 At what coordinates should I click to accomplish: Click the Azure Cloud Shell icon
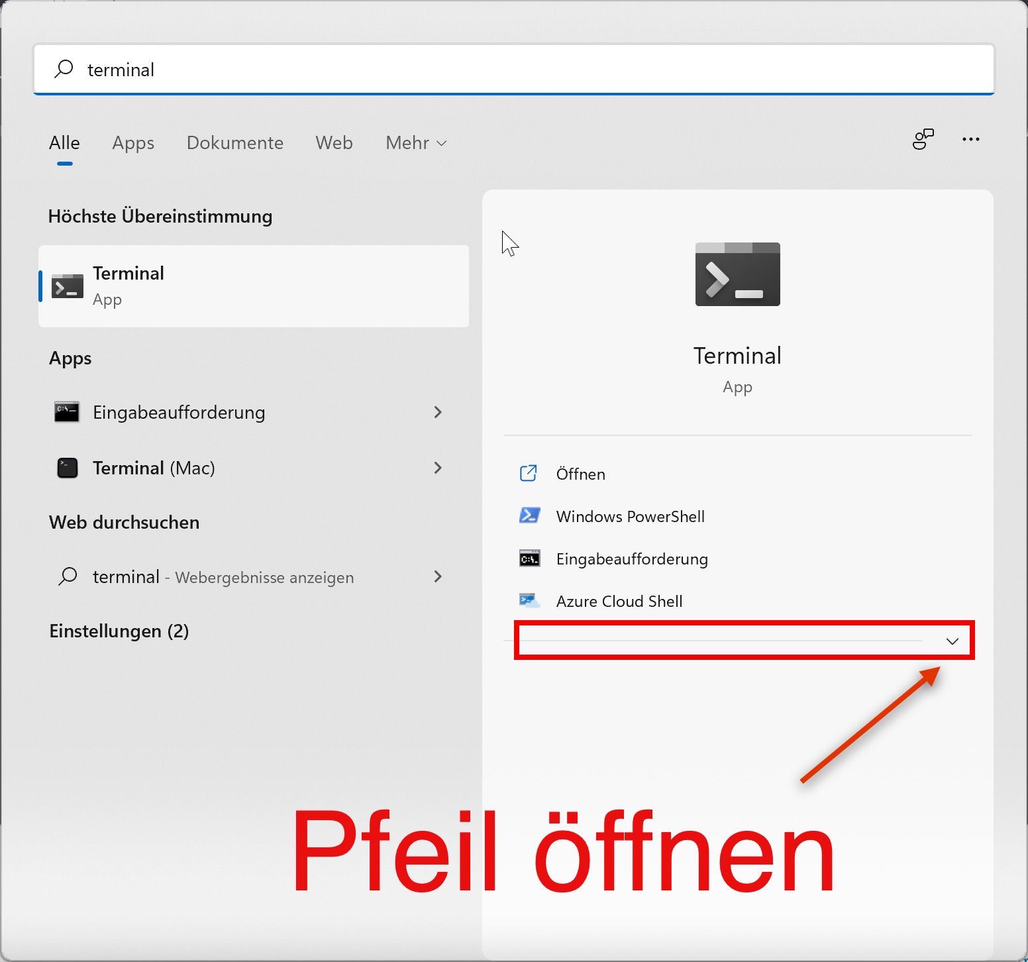pos(529,600)
